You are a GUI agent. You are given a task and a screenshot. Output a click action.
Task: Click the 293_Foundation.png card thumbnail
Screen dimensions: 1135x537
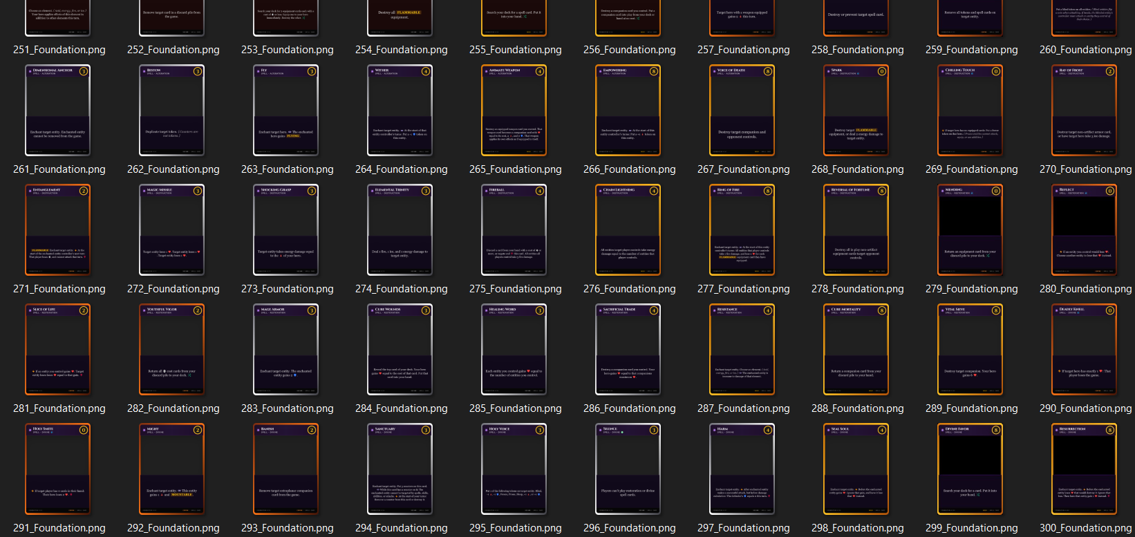pyautogui.click(x=286, y=469)
